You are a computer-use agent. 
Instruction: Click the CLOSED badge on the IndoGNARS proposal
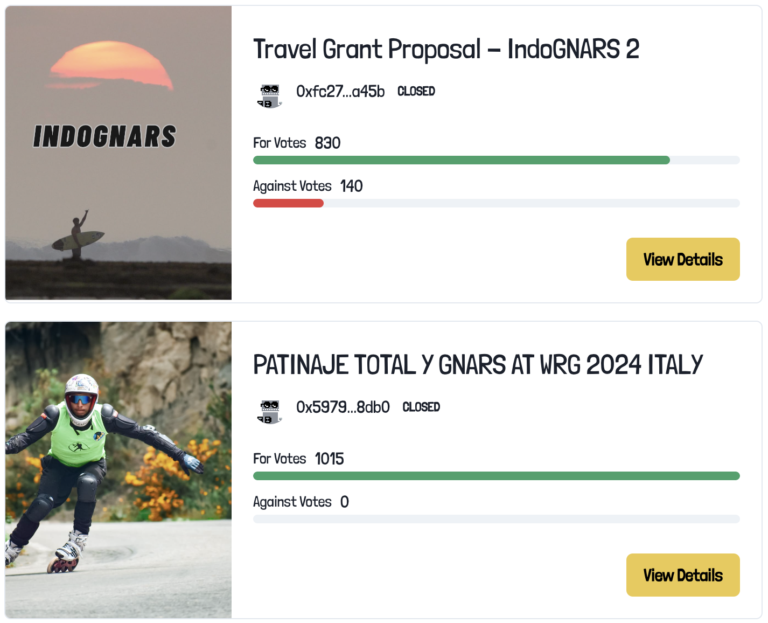click(x=416, y=92)
